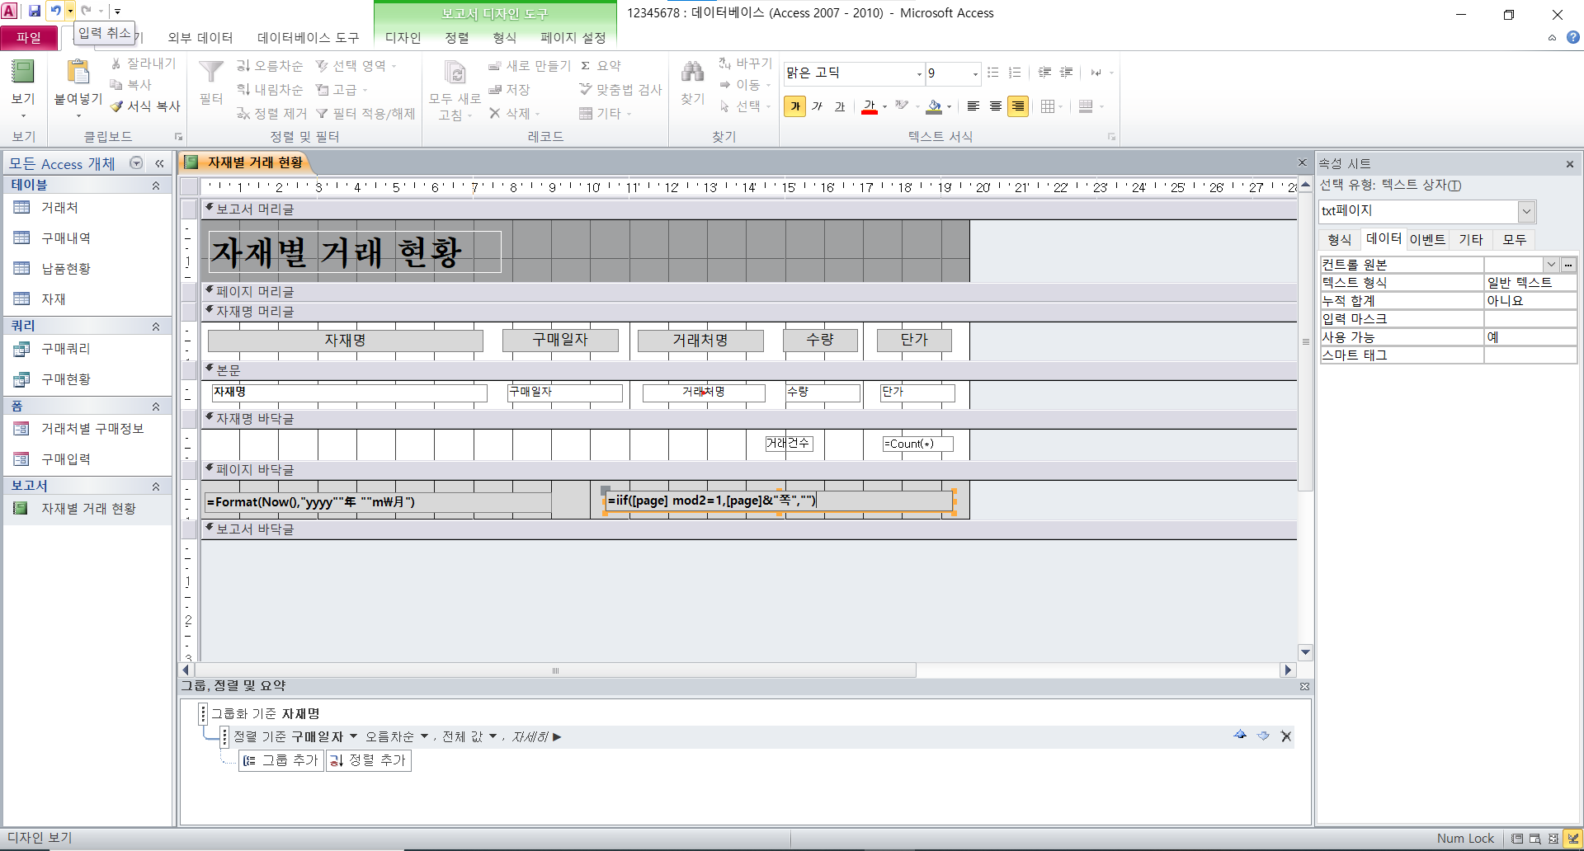The height and width of the screenshot is (851, 1584).
Task: Open the 구매쿼리 query in navigation pane
Action: point(66,349)
